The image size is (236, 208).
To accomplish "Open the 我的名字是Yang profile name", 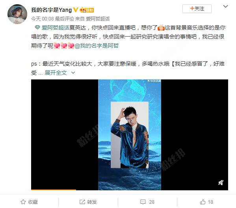I will pos(52,10).
